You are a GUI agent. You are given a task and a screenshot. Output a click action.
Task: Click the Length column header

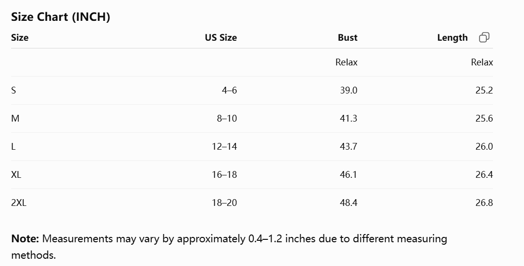point(452,37)
